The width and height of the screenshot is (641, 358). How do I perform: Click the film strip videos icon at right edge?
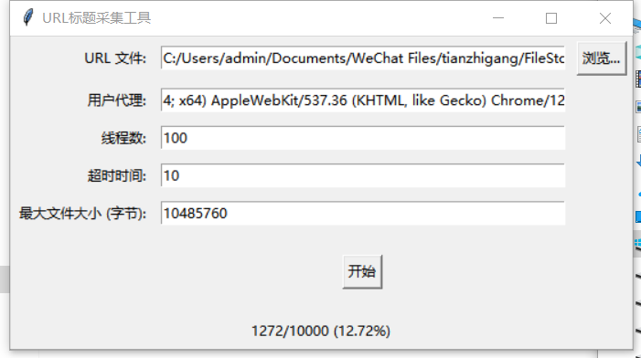[x=638, y=79]
